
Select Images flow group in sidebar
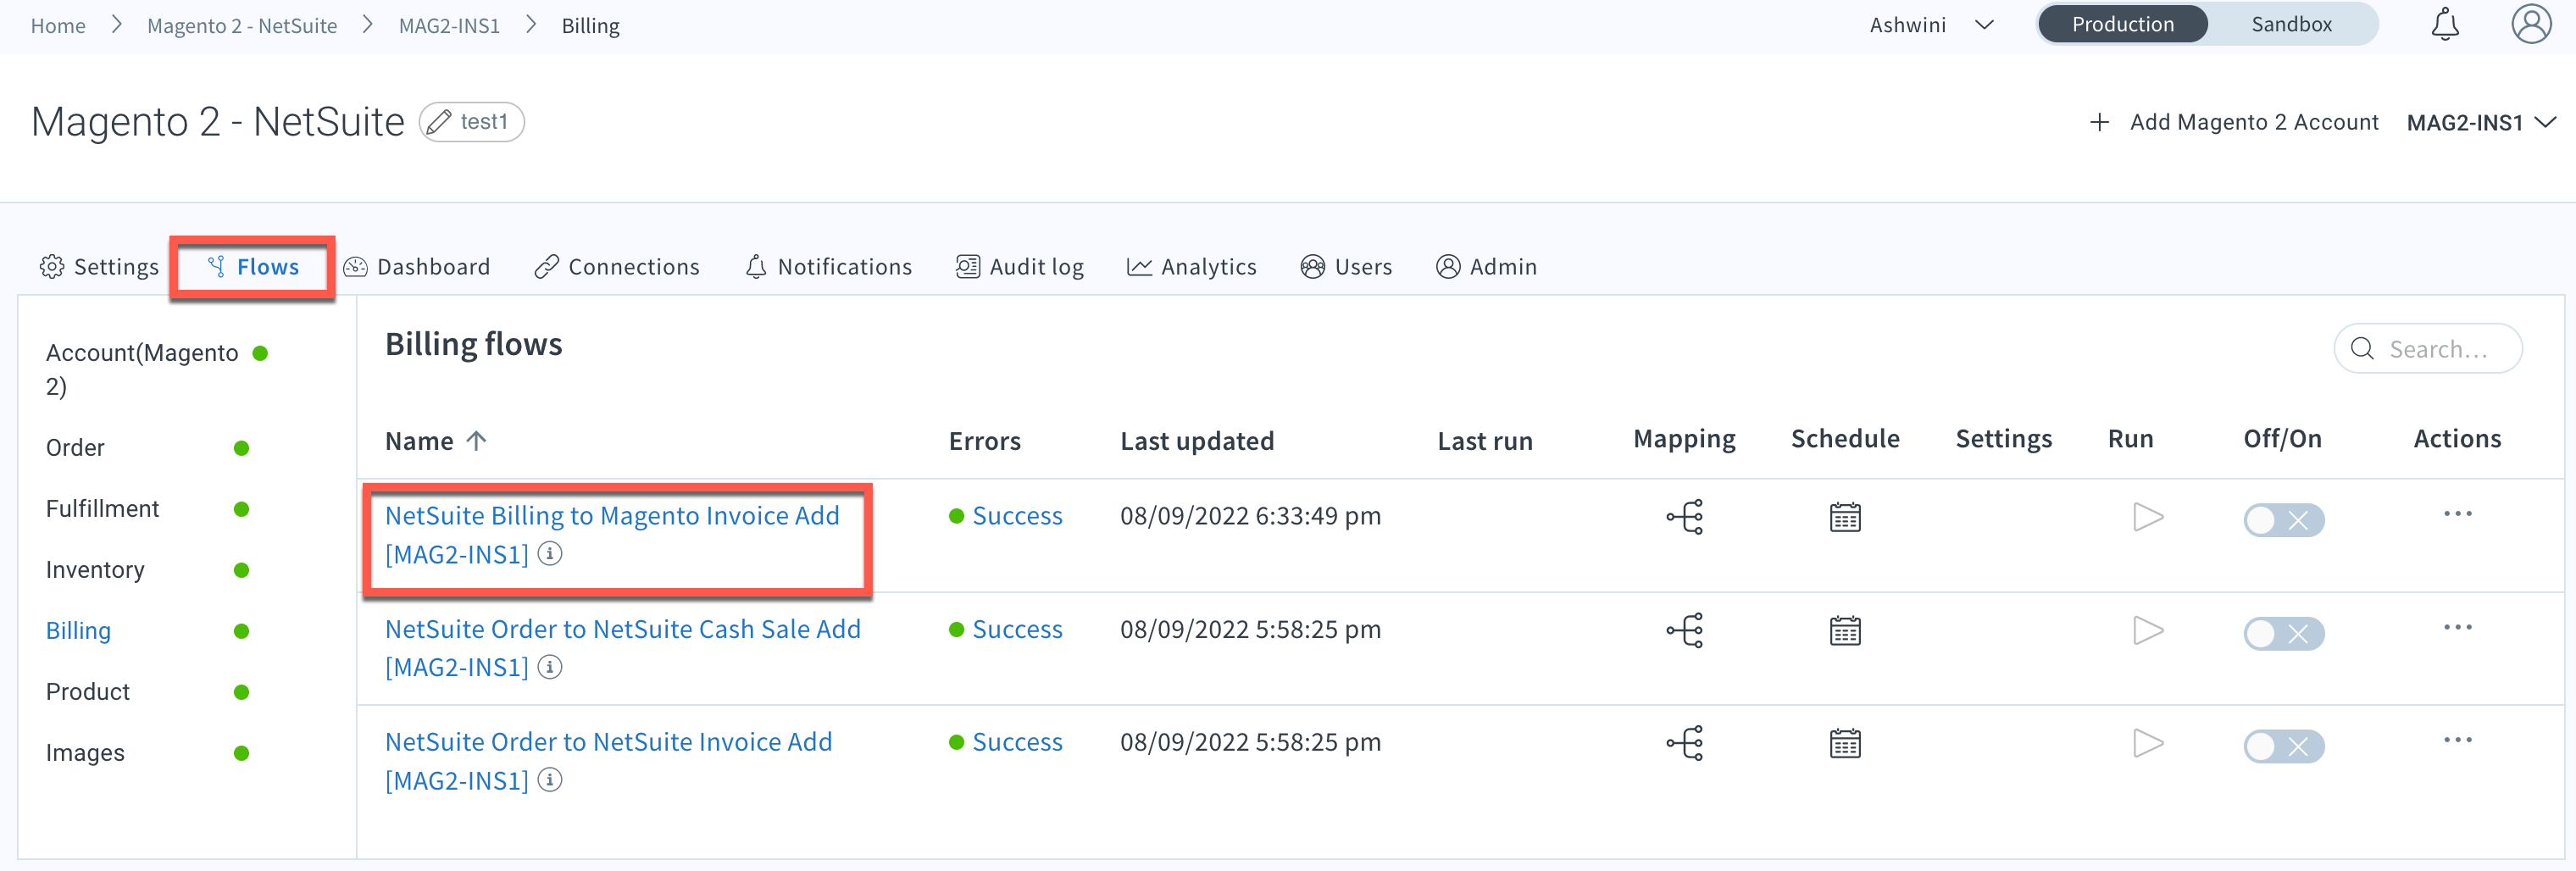point(85,753)
